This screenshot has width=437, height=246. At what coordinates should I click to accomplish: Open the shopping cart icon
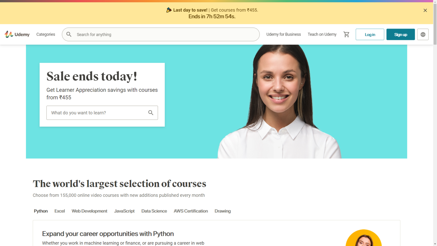point(346,34)
